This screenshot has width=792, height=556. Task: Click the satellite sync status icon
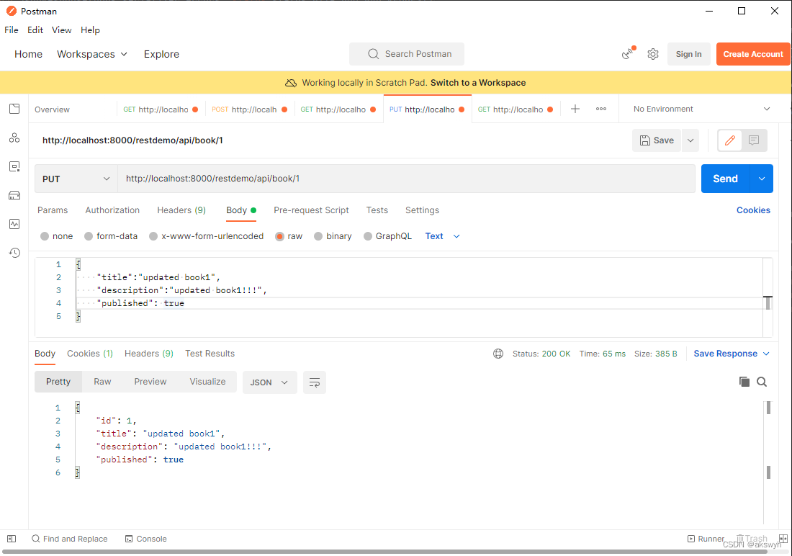[629, 53]
